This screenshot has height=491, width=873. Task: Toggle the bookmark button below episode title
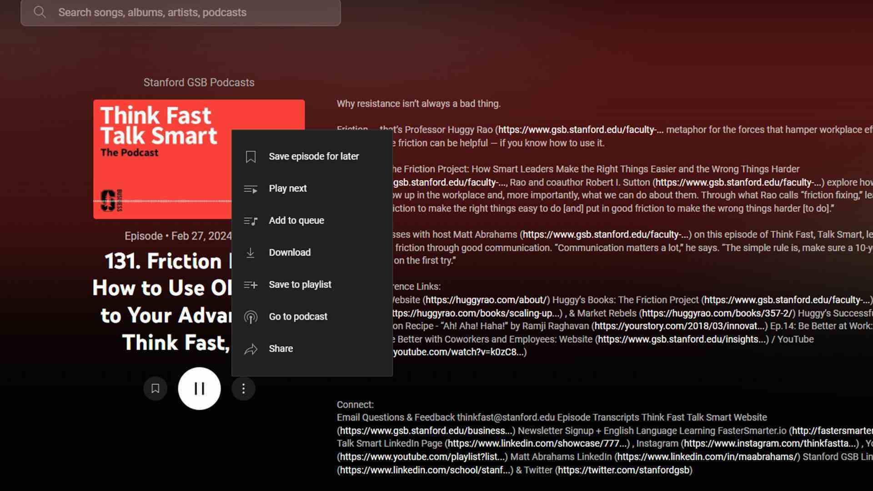pos(155,388)
